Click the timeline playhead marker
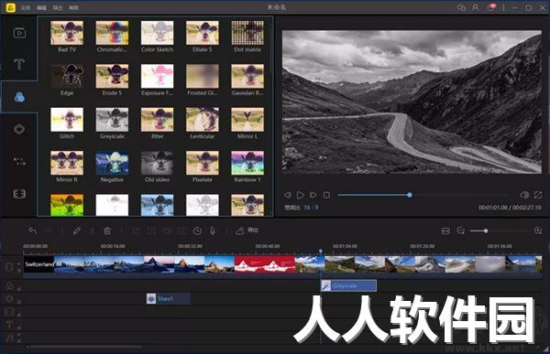Viewport: 550px width, 354px height. click(320, 251)
